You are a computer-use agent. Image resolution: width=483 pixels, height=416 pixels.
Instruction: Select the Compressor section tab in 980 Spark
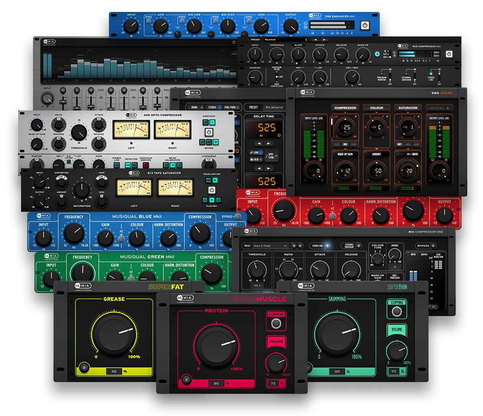click(x=346, y=108)
